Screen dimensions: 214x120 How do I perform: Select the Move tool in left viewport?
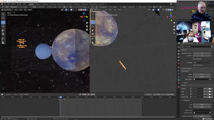(3, 22)
